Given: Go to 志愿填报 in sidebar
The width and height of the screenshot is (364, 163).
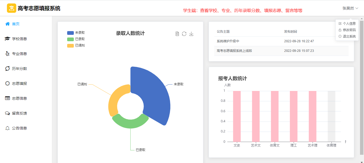Looking at the screenshot, I should coord(19,83).
